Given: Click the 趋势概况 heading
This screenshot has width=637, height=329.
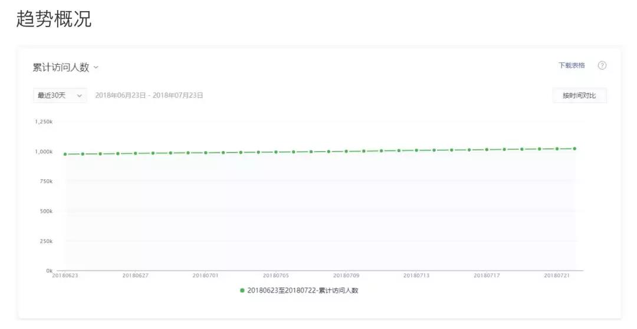Looking at the screenshot, I should [54, 19].
